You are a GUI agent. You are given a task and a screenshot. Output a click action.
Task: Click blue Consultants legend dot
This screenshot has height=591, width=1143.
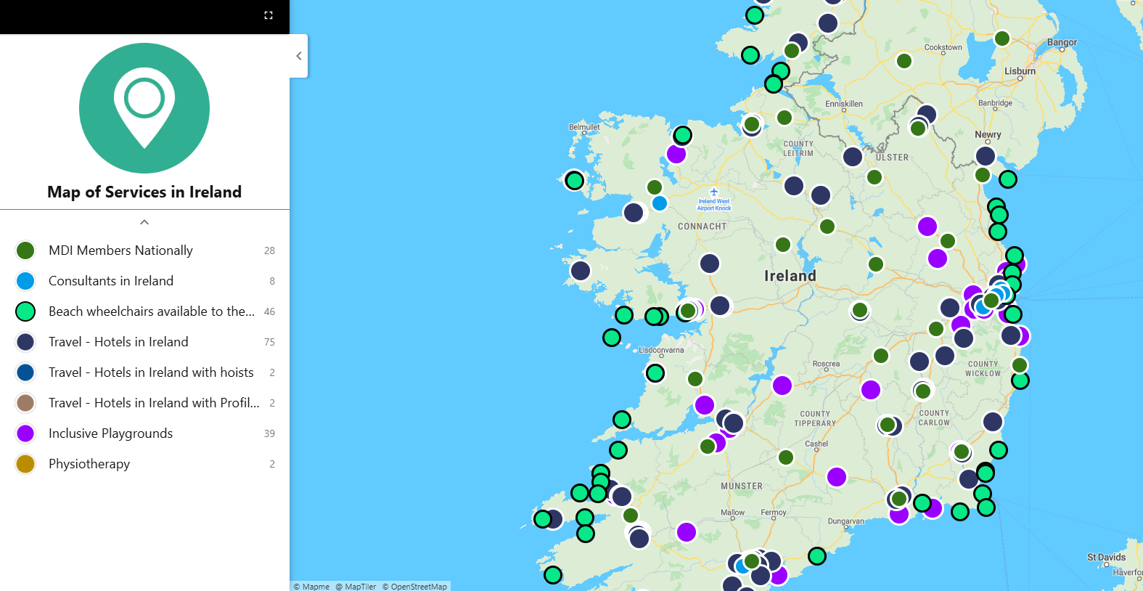[25, 281]
